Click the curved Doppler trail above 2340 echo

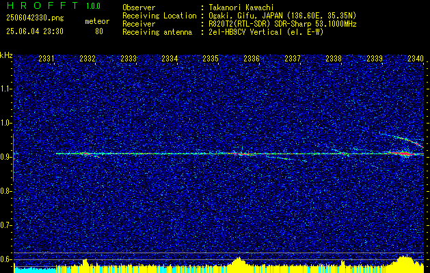tap(402, 140)
